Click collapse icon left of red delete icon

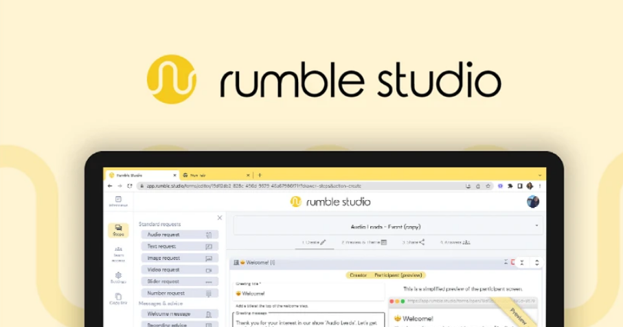click(x=506, y=262)
